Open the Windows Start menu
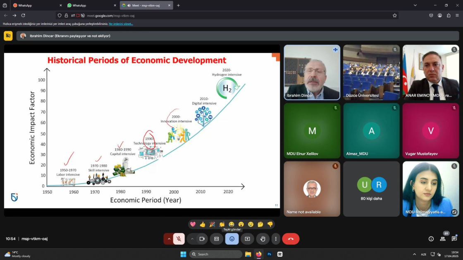463x260 pixels. [x=184, y=254]
